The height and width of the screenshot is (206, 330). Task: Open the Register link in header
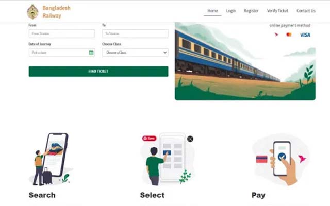(251, 11)
